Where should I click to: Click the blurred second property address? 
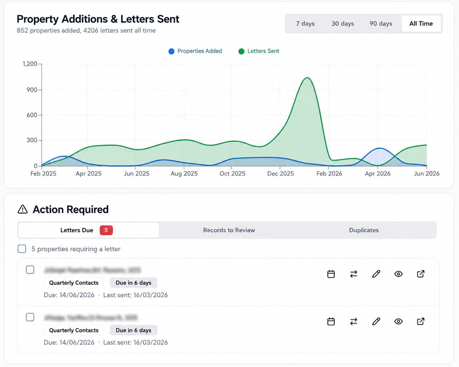tap(91, 318)
